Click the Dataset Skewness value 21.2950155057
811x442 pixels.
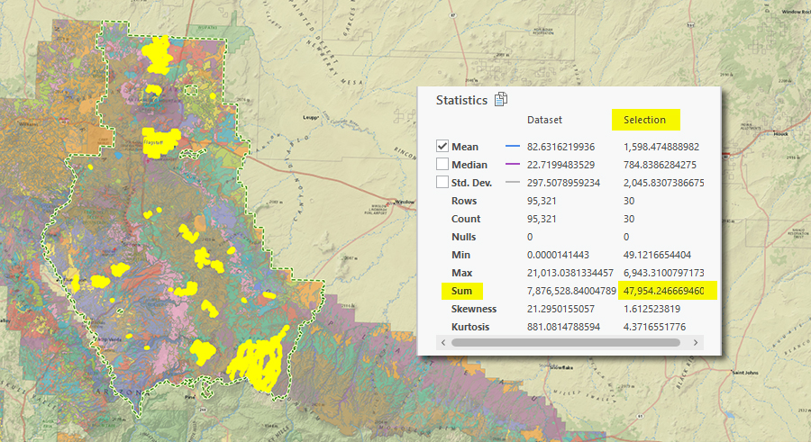(x=560, y=309)
